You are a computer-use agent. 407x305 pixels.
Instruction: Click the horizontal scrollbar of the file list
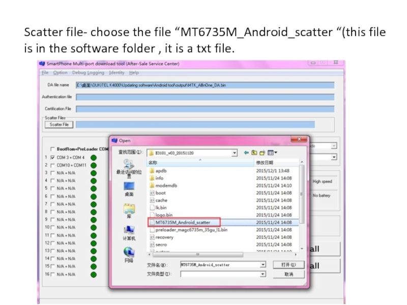pyautogui.click(x=198, y=255)
